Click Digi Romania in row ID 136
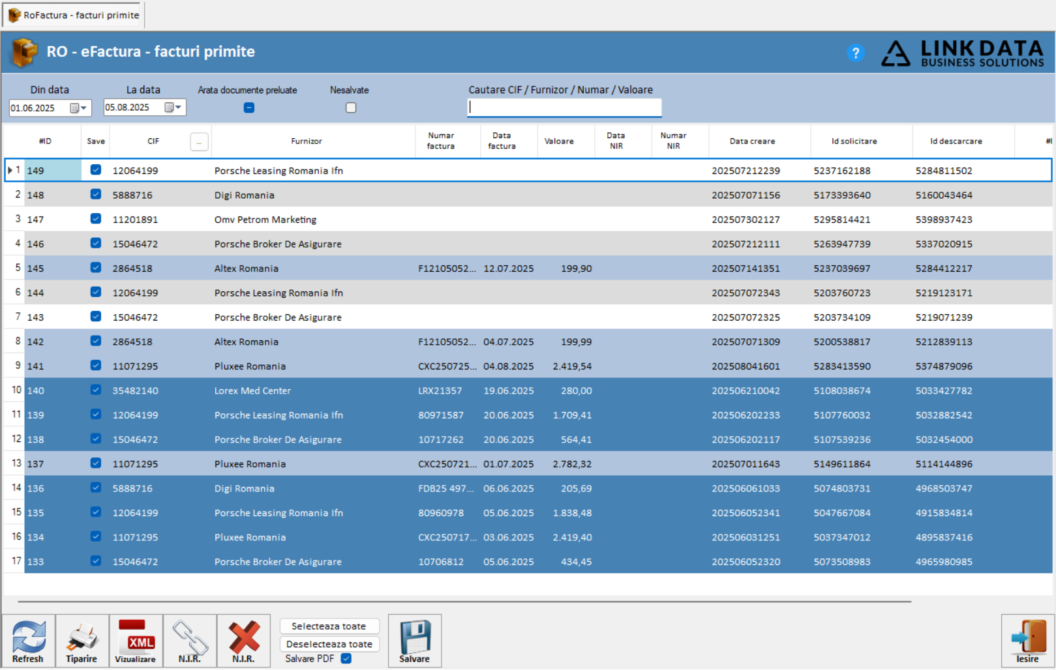Screen dimensions: 1056x670 pos(244,488)
